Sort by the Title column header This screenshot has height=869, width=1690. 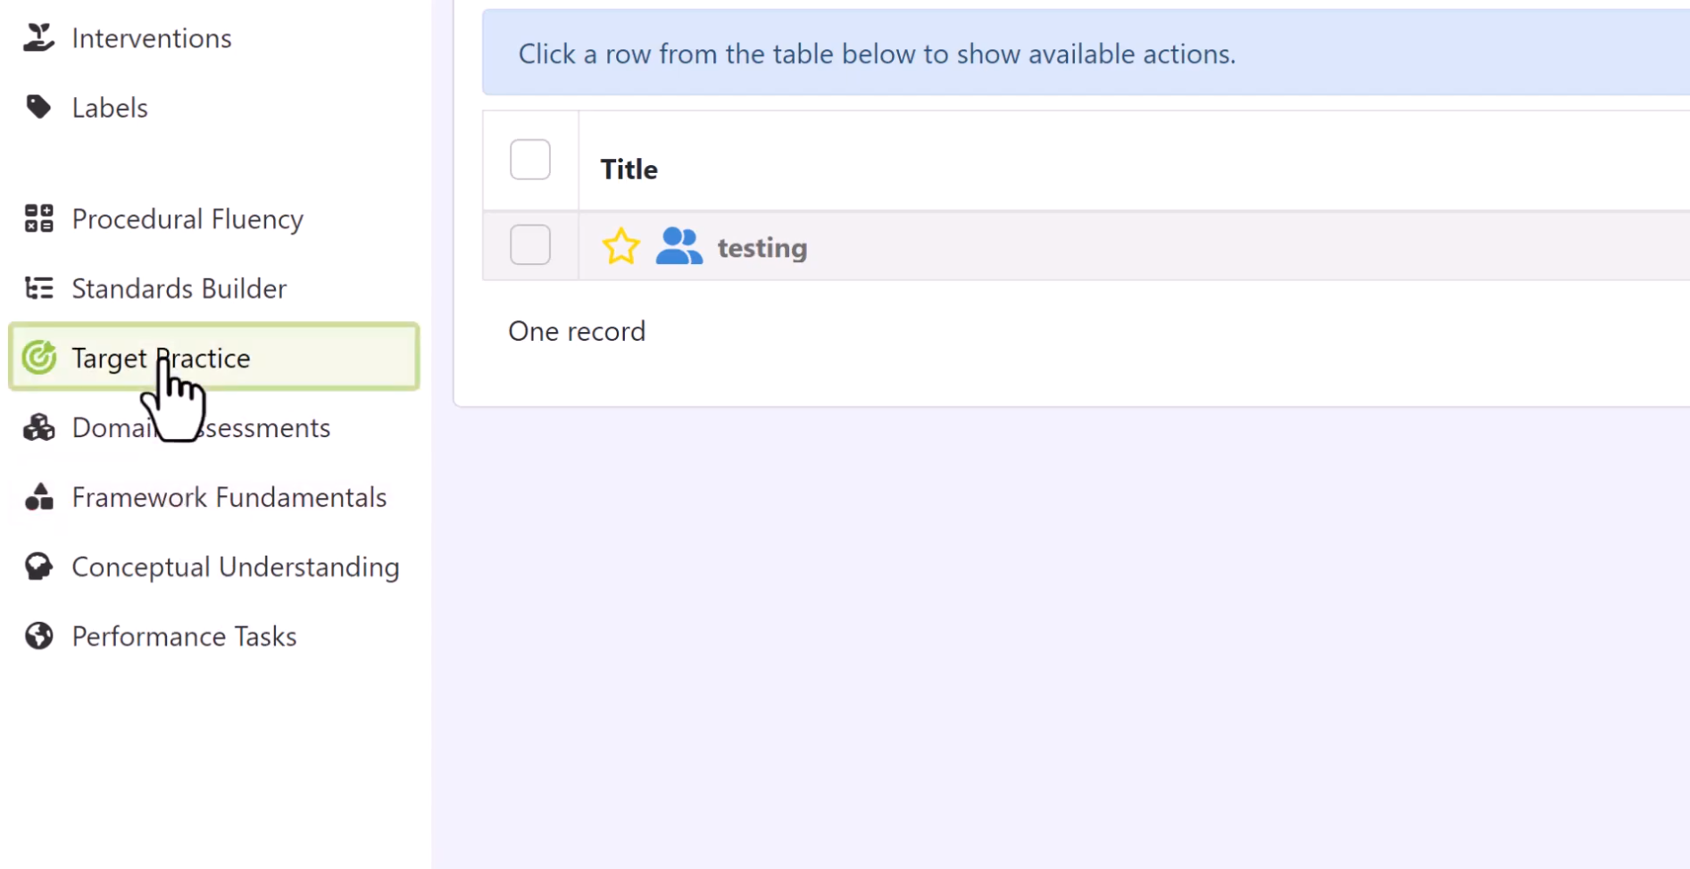click(629, 169)
